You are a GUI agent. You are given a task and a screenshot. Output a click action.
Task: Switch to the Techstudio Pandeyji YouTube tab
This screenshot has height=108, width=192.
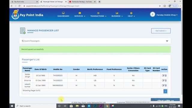(x=82, y=2)
